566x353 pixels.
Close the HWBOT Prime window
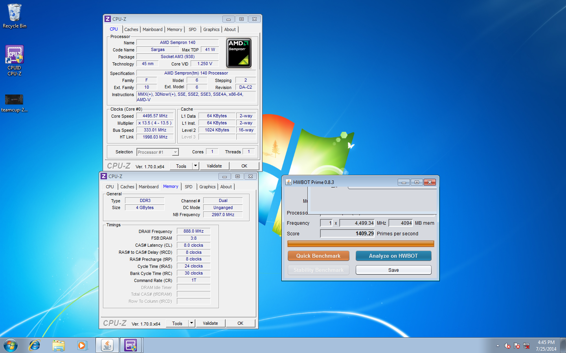[x=430, y=182]
